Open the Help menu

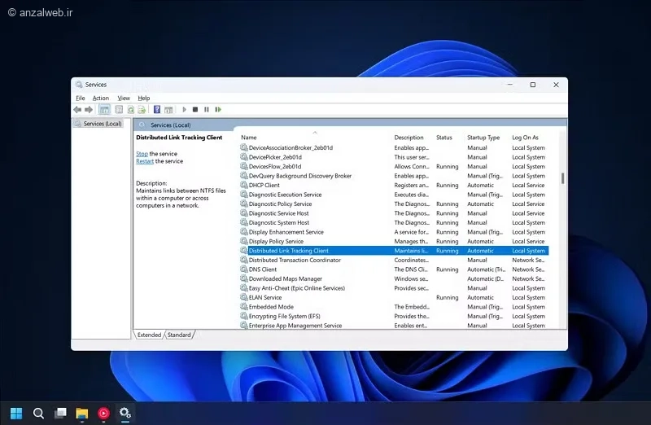point(144,98)
